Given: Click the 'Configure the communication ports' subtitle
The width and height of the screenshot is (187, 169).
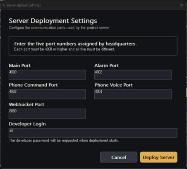Looking at the screenshot, I should 59,28.
